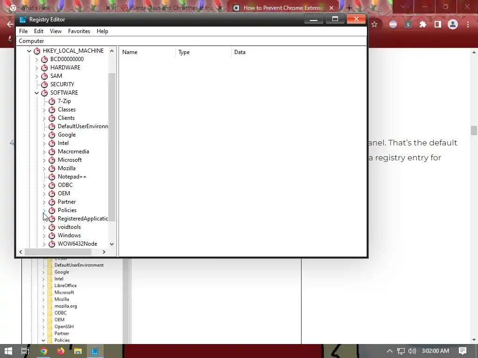The image size is (478, 358).
Task: Click the HKEY_LOCAL_MACHINE ornament icon
Action: (x=37, y=51)
